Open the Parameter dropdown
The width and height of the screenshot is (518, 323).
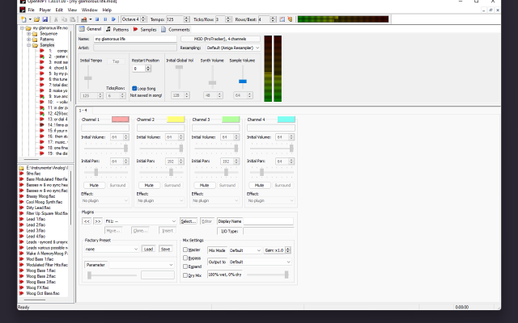coord(142,265)
